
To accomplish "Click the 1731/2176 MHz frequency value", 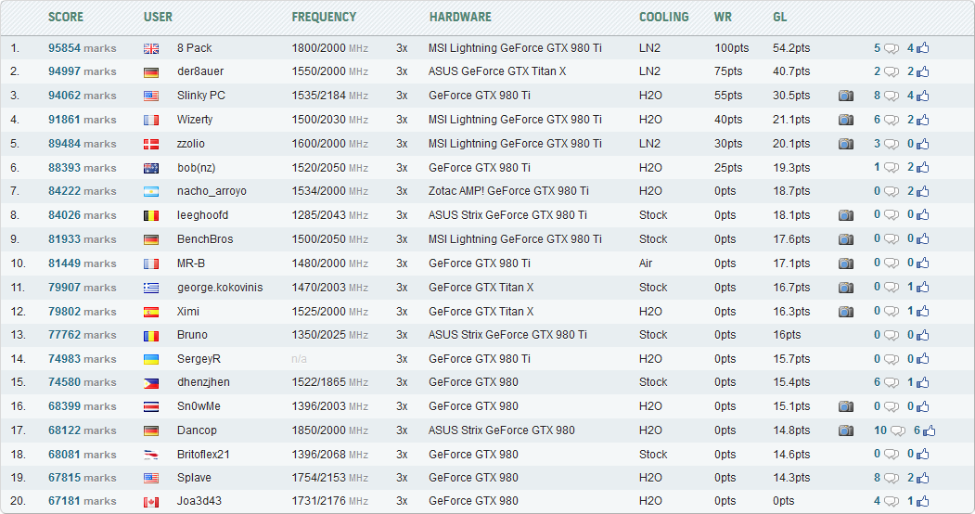I will 329,501.
